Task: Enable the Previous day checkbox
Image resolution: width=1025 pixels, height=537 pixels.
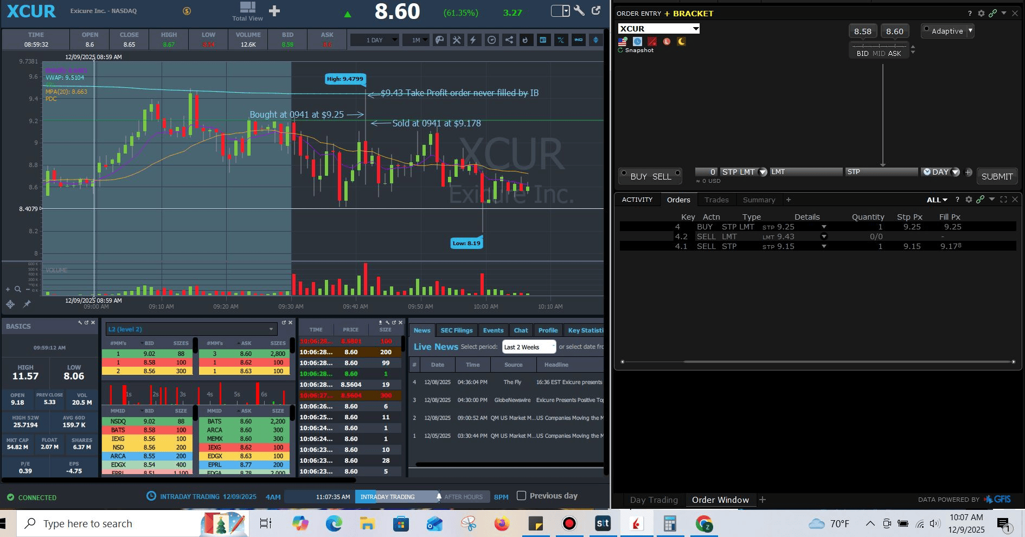Action: coord(521,495)
